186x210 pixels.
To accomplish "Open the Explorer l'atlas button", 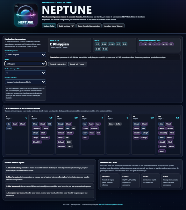I will pyautogui.click(x=49, y=26).
